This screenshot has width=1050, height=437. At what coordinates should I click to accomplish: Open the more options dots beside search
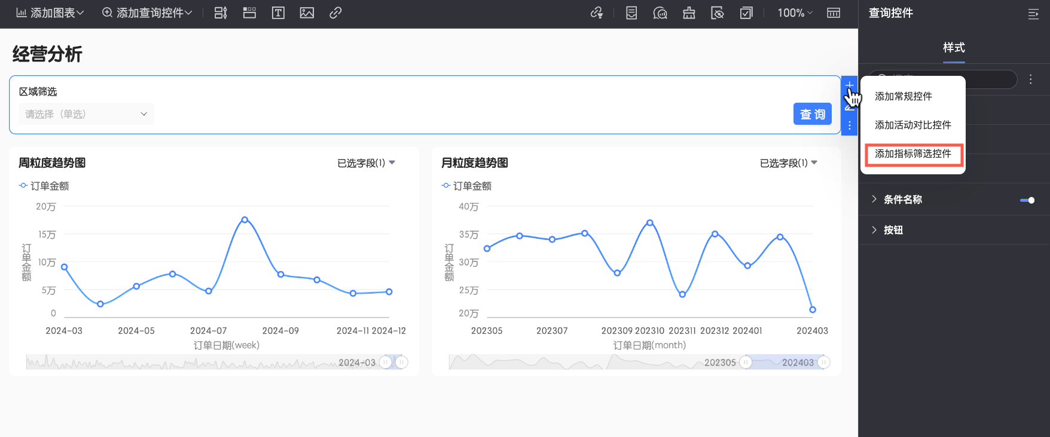(x=1031, y=79)
